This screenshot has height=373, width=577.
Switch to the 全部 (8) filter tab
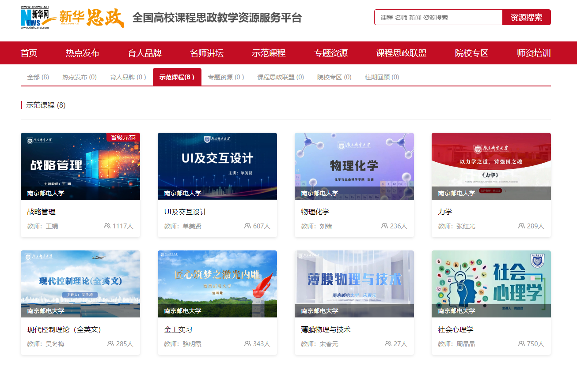coord(38,77)
